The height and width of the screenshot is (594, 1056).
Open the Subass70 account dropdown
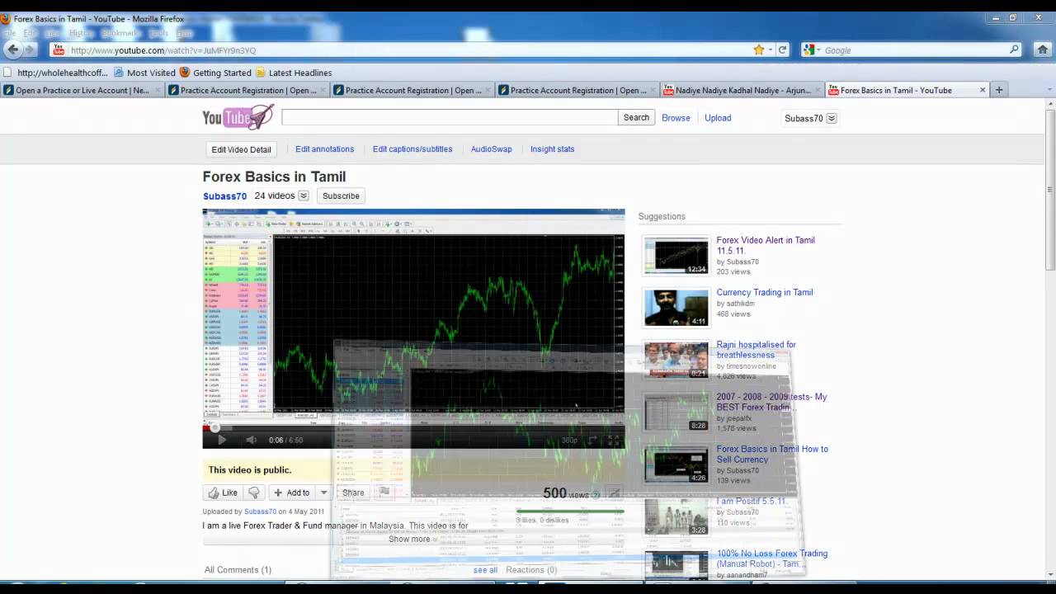831,118
